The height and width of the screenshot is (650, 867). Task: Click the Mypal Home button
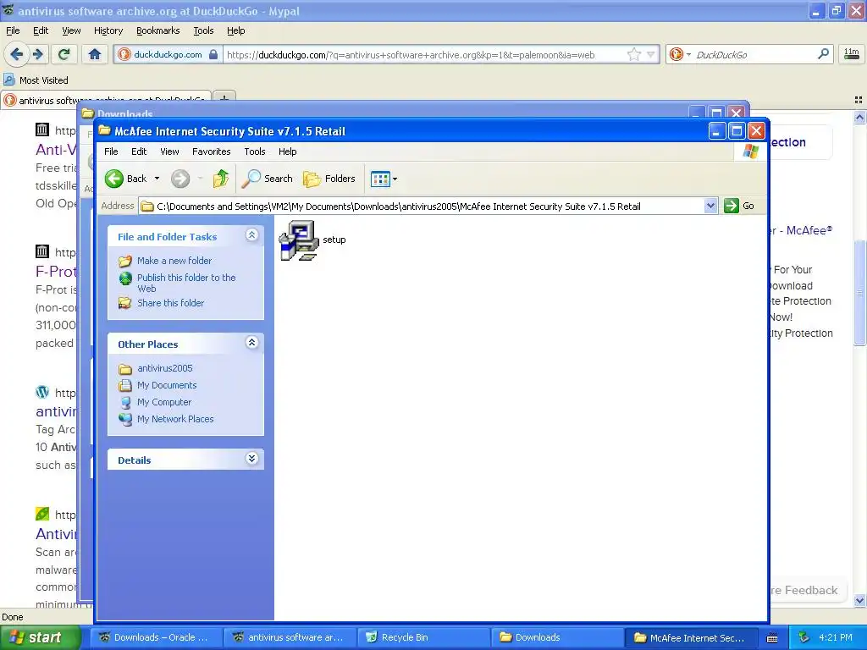click(x=95, y=54)
